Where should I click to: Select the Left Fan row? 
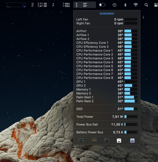tap(107, 19)
